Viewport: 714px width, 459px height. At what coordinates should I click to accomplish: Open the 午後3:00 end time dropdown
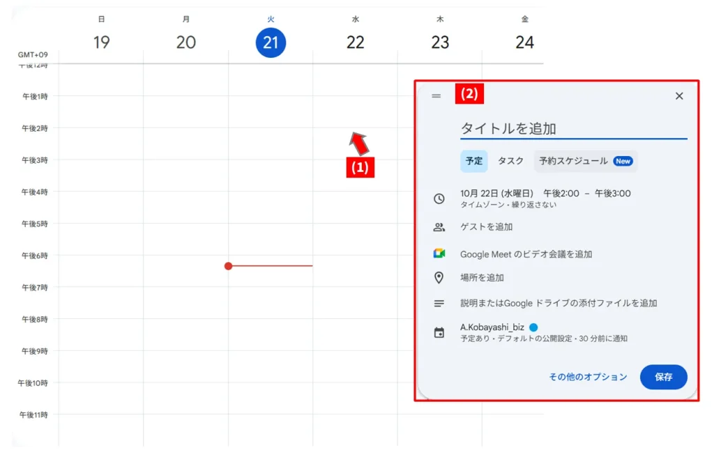tap(612, 194)
